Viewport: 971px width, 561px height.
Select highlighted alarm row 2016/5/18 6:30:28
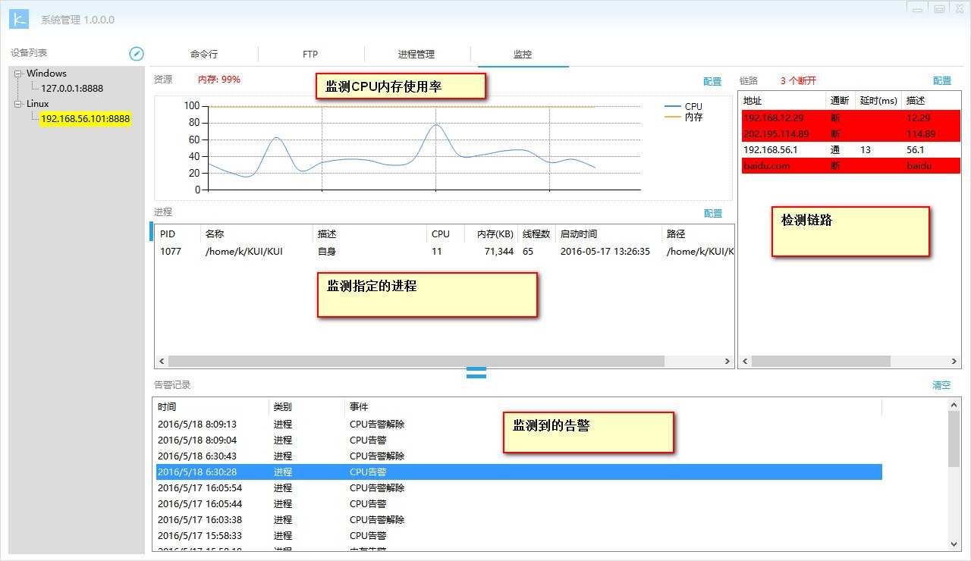pos(519,472)
